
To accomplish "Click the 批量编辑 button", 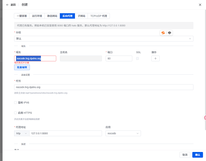I will (x=22, y=67).
